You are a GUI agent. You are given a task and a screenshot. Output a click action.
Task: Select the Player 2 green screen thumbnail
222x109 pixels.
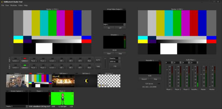62,99
